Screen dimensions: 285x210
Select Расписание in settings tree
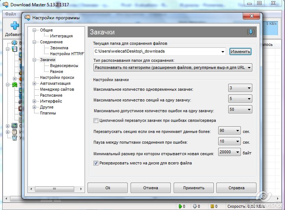pyautogui.click(x=51, y=96)
